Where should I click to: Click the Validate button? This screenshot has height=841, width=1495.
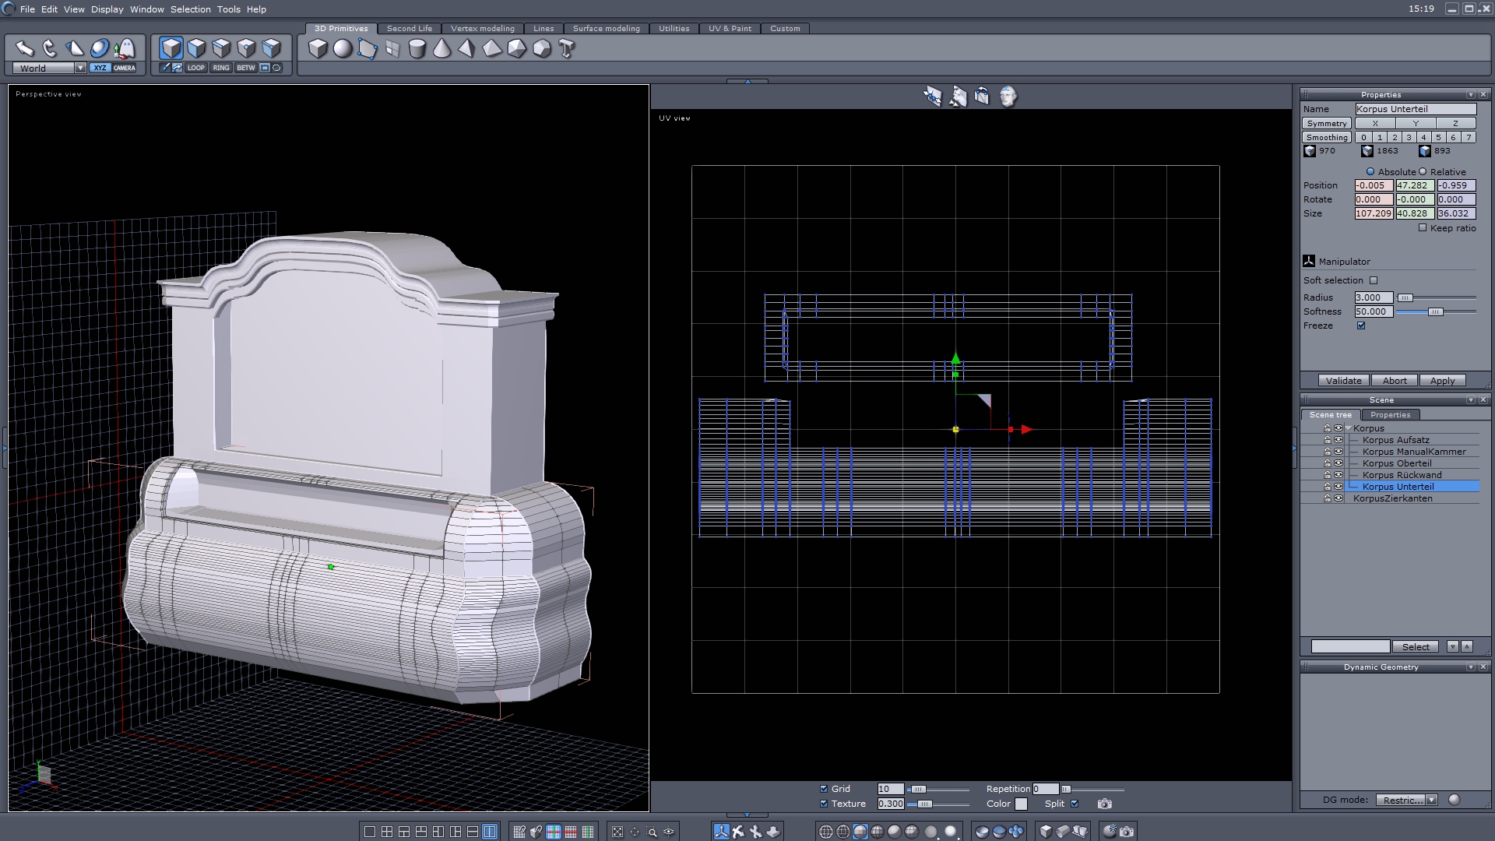1343,381
